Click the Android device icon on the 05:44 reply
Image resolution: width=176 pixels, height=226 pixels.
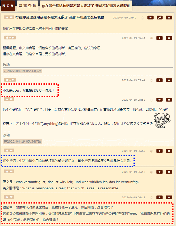pos(151,38)
